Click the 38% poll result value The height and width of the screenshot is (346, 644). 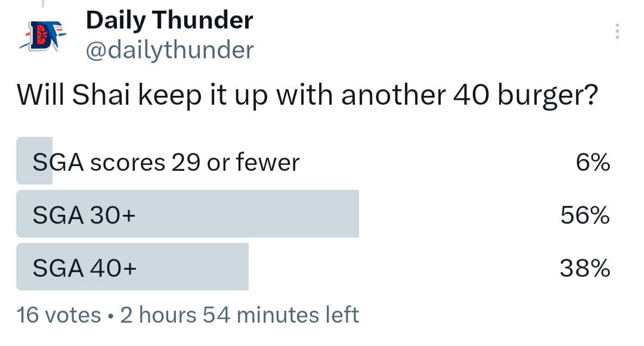point(585,269)
